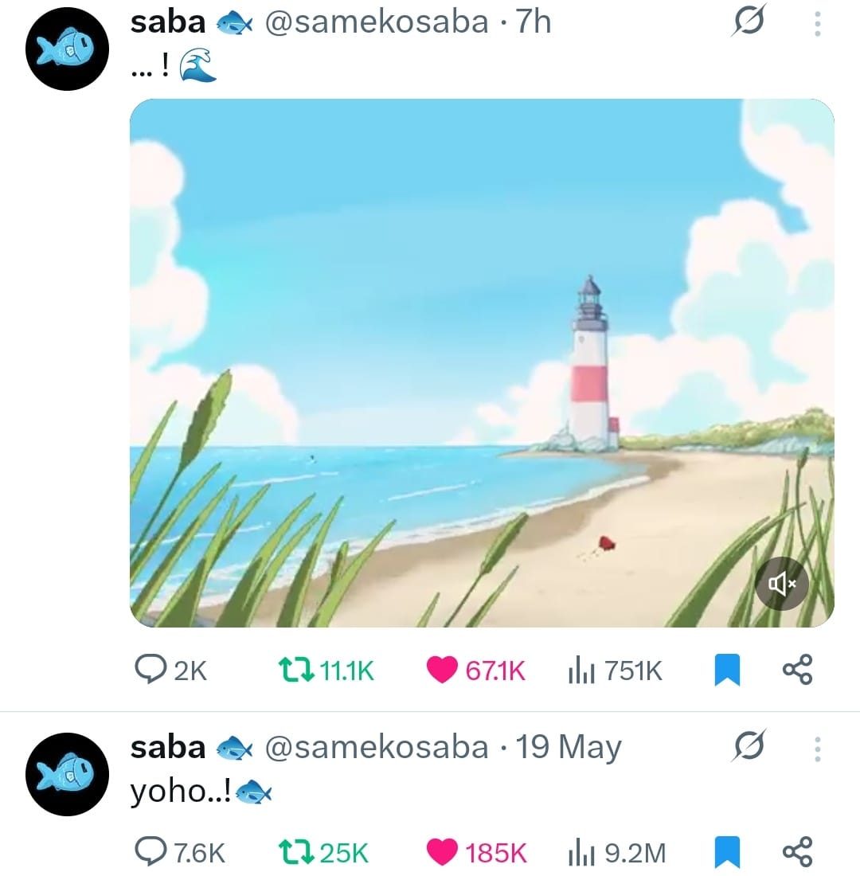The image size is (860, 876).
Task: Share the lighthouse video post
Action: [x=797, y=669]
